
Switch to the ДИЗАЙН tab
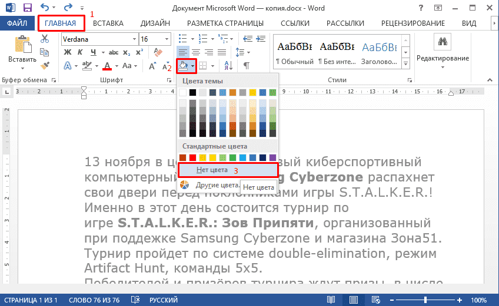point(155,23)
